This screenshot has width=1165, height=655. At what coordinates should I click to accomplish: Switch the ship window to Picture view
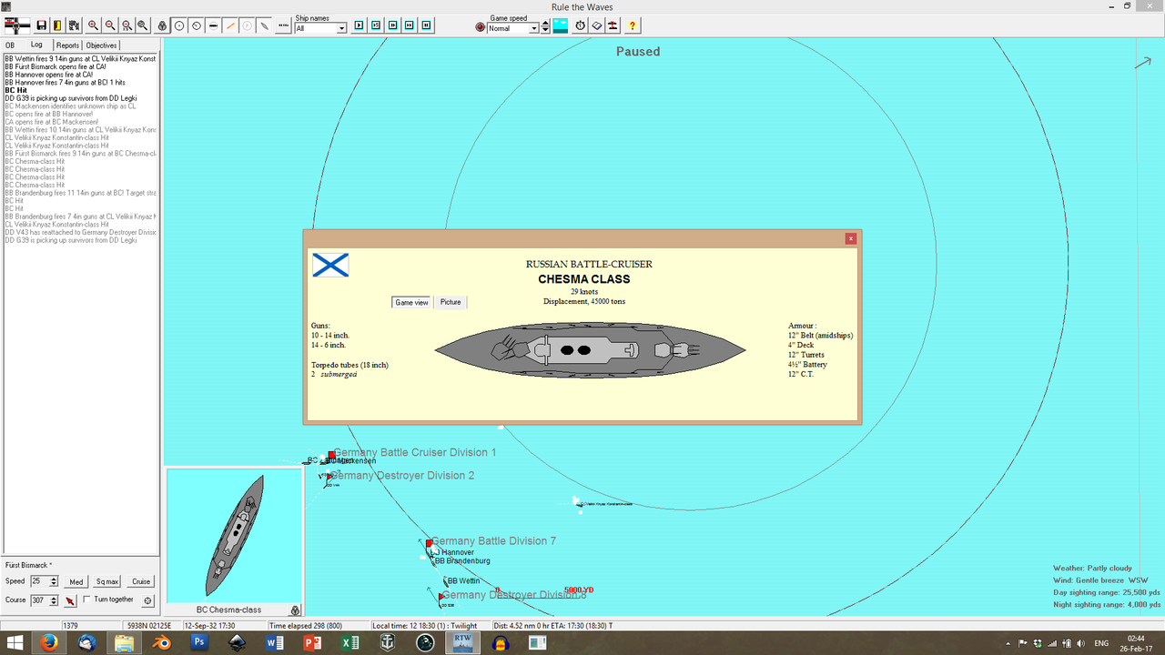click(x=451, y=302)
